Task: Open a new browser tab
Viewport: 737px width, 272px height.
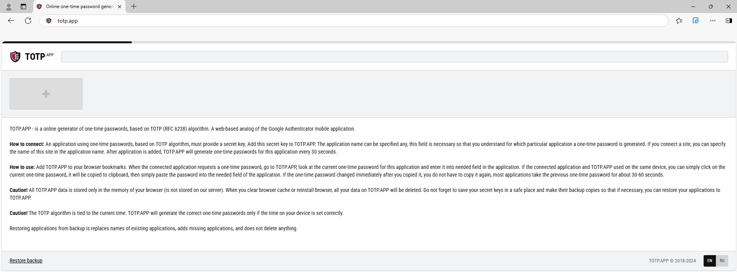Action: [134, 7]
